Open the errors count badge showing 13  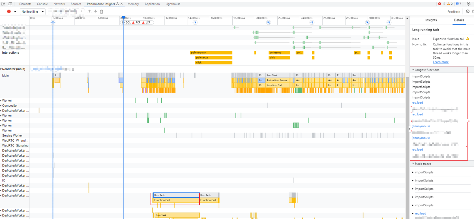click(x=442, y=4)
